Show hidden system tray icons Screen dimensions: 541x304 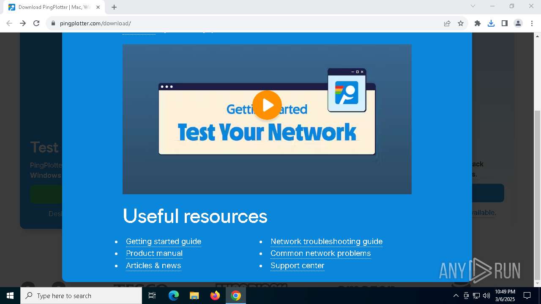tap(456, 296)
